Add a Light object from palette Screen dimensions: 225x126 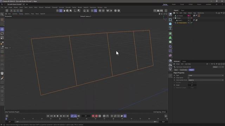170,69
